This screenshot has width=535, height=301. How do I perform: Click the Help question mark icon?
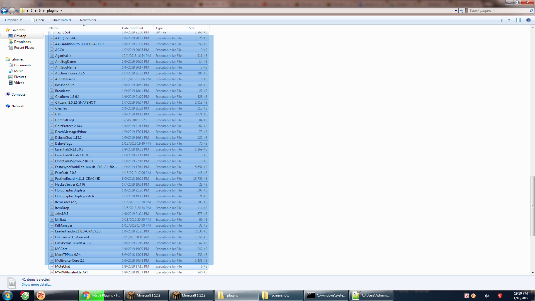click(528, 20)
